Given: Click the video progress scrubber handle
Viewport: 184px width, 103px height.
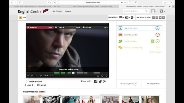Looking at the screenshot, I should (x=73, y=73).
